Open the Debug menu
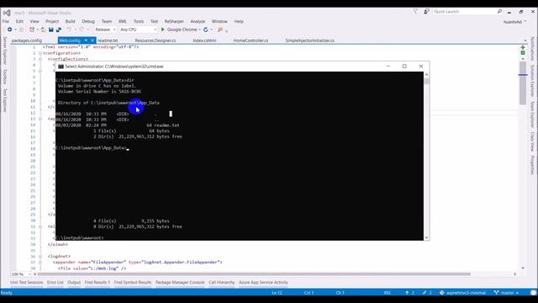Image resolution: width=538 pixels, height=303 pixels. (88, 21)
